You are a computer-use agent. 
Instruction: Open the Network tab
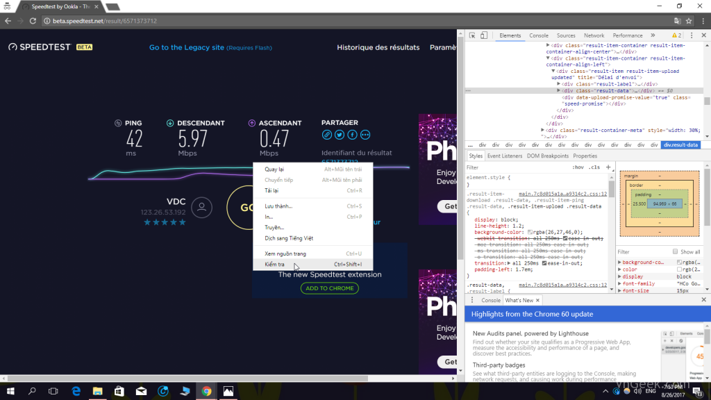(594, 35)
